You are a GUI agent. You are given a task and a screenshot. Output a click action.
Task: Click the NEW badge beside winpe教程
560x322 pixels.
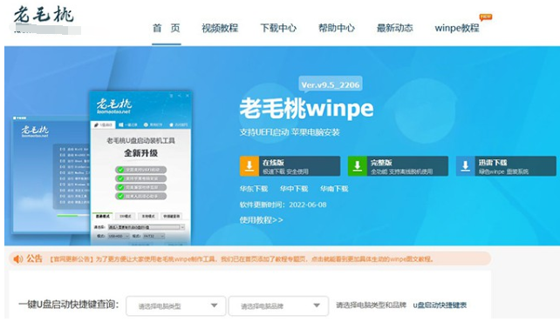[486, 17]
